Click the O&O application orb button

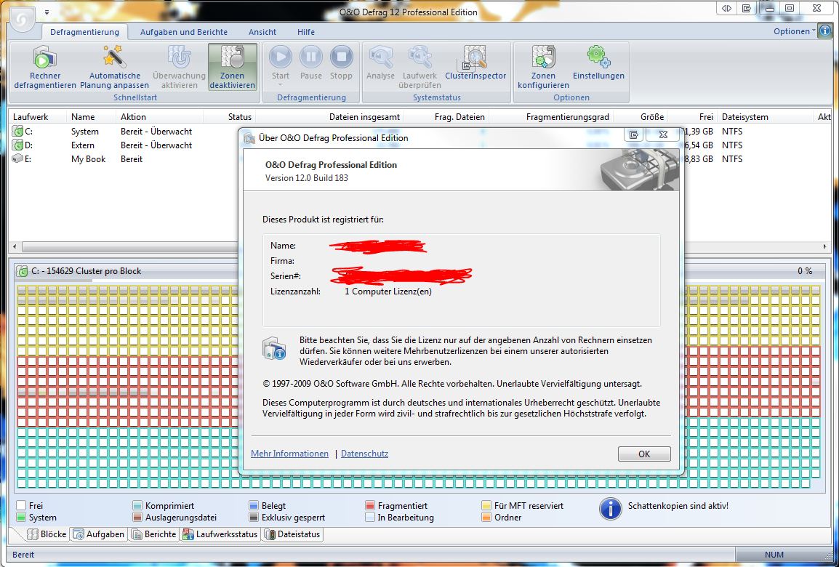[x=22, y=20]
